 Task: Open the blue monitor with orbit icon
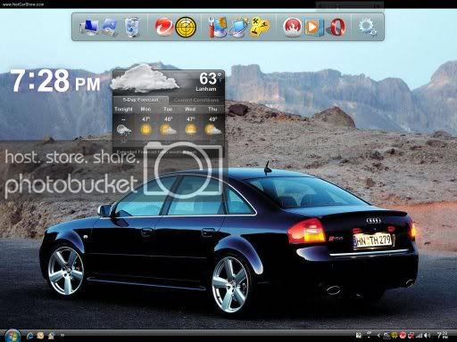(239, 27)
